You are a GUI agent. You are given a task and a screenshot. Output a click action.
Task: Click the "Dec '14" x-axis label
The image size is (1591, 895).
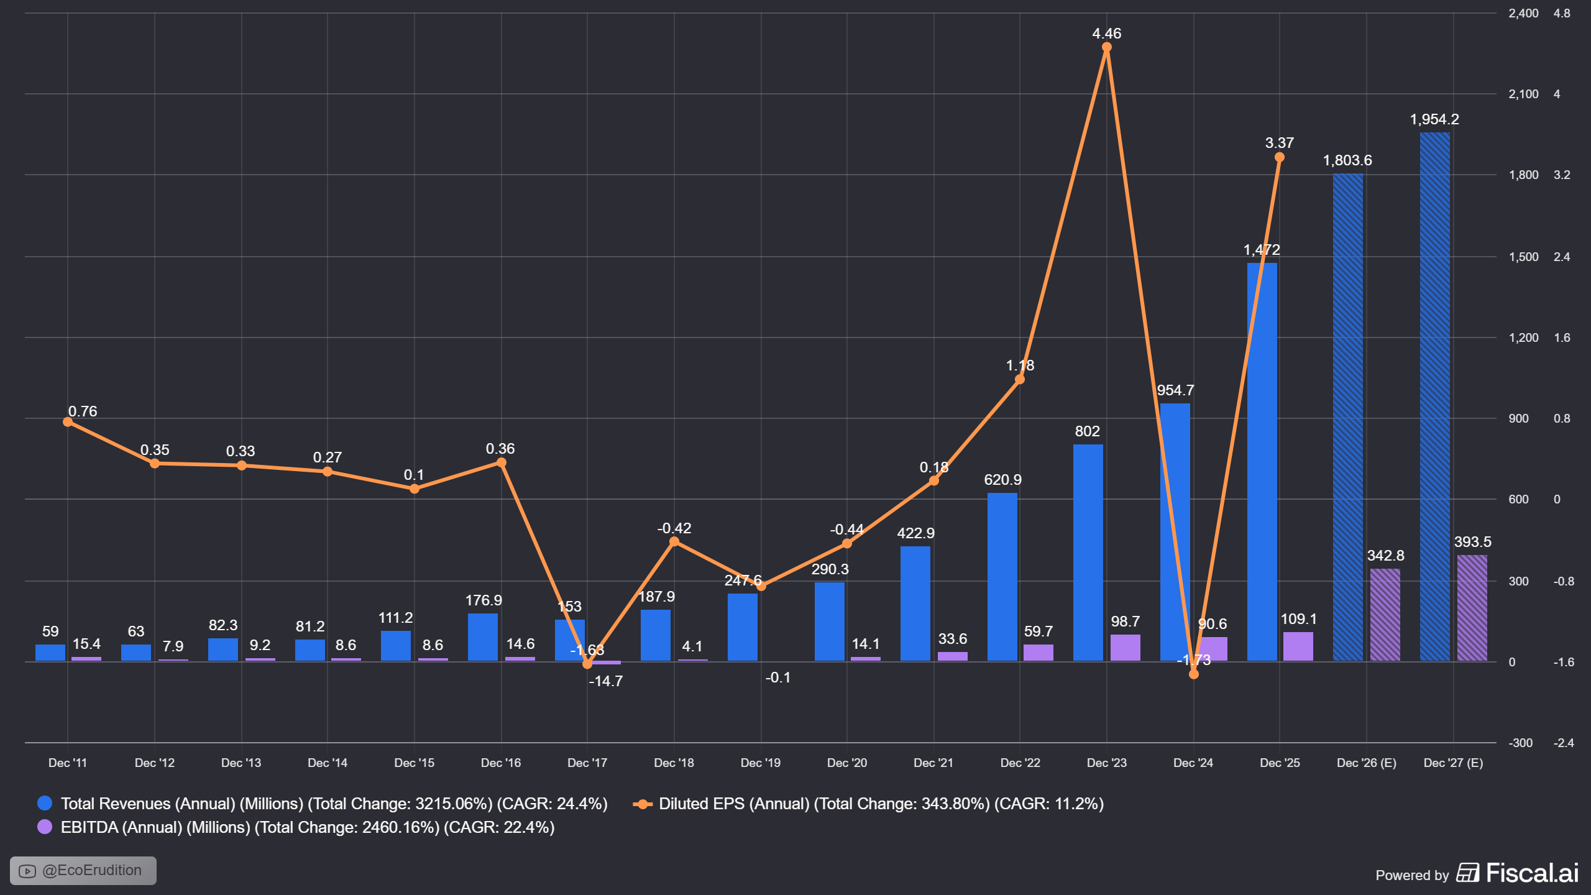click(x=328, y=763)
